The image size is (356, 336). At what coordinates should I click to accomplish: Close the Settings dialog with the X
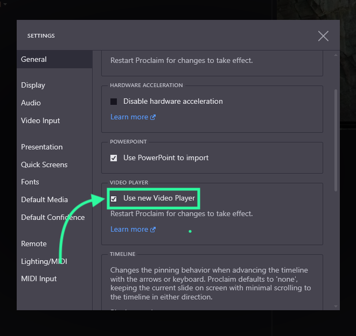[323, 36]
